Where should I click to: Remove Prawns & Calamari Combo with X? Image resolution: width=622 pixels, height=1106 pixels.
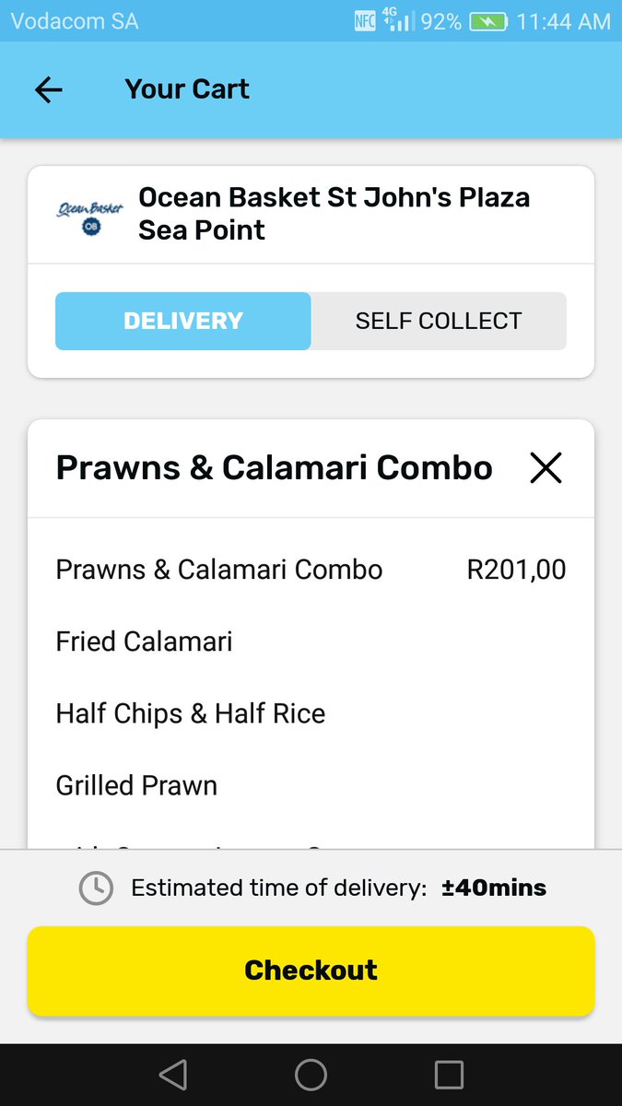pos(546,468)
